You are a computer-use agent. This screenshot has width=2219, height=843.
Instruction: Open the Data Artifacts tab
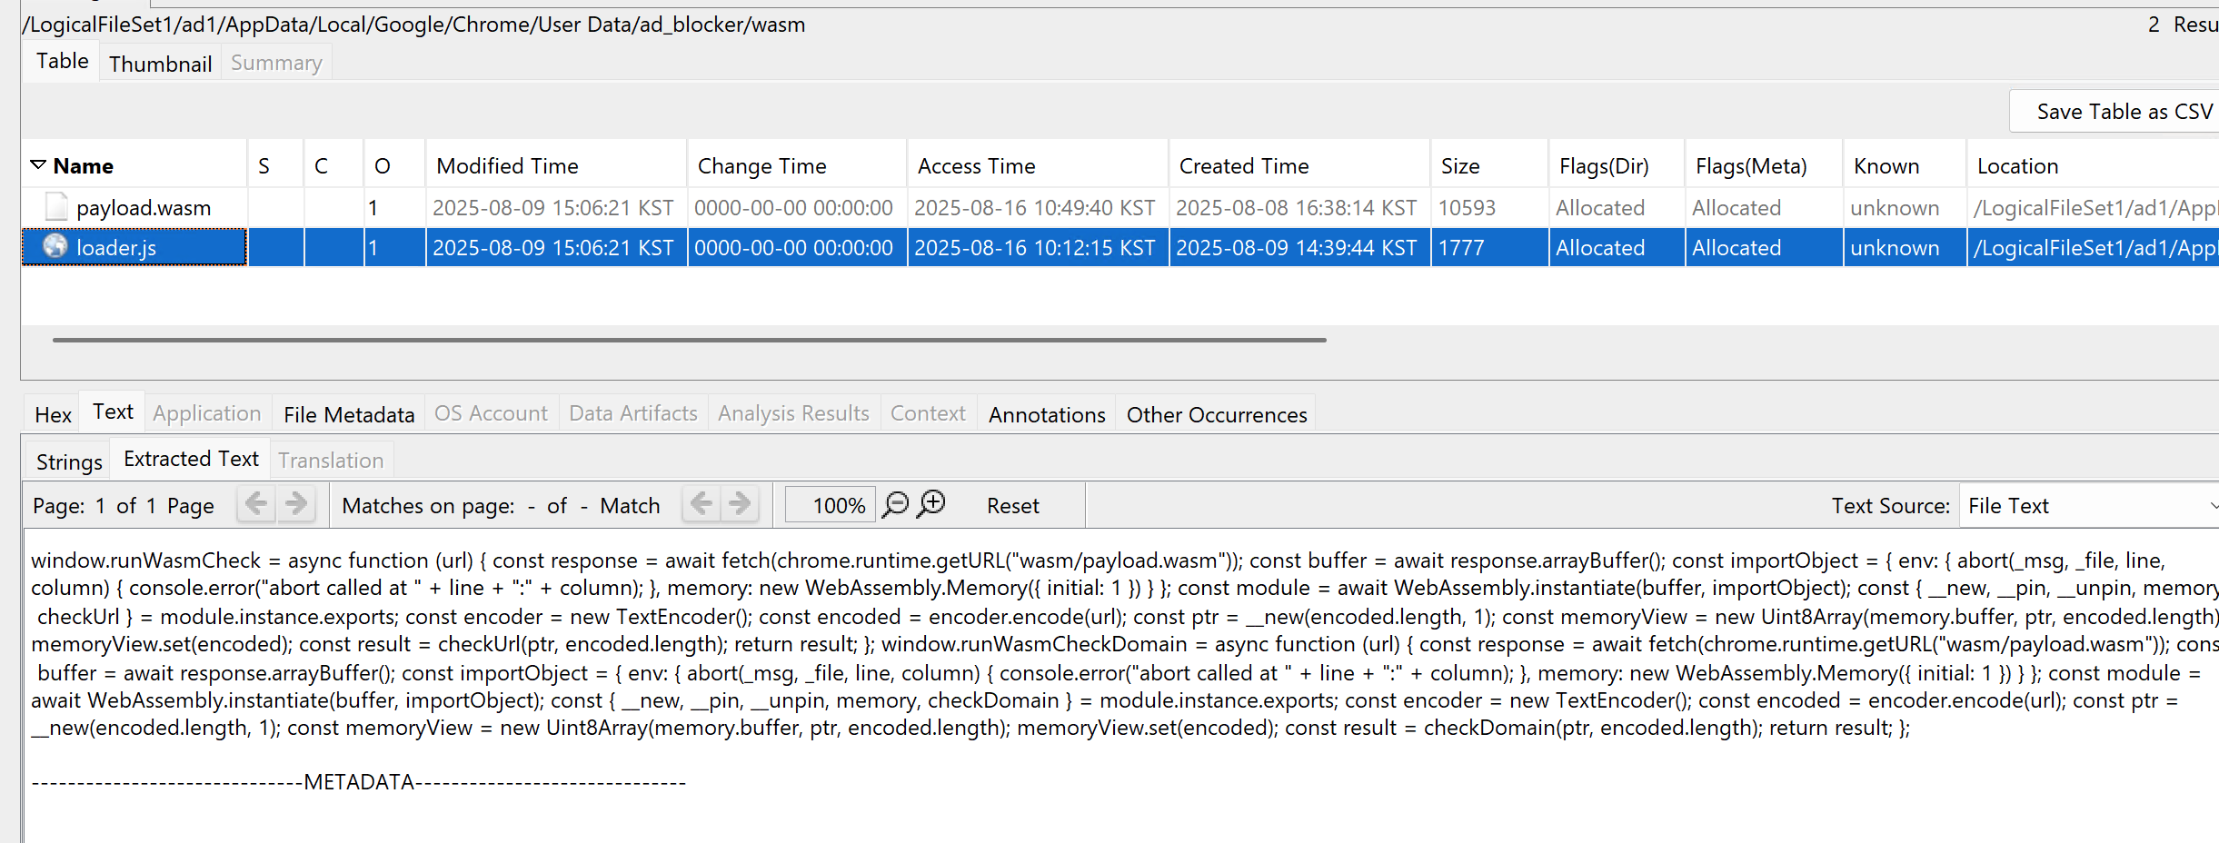(x=633, y=414)
